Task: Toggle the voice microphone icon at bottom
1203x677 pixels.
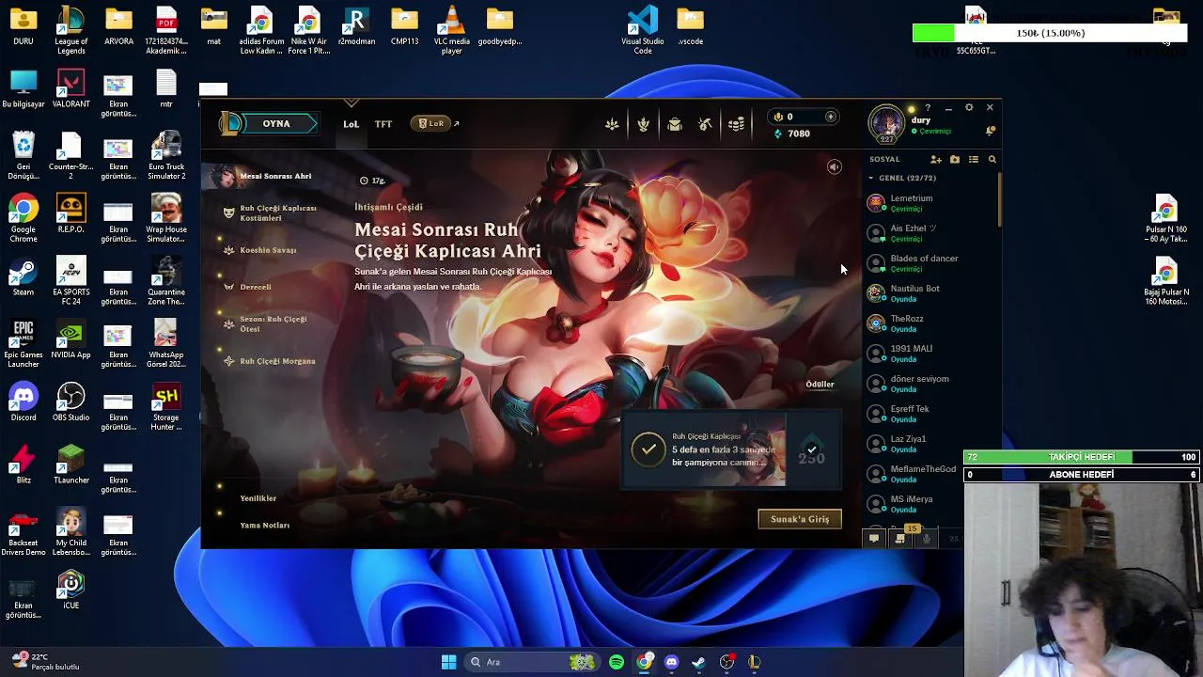Action: [x=927, y=539]
